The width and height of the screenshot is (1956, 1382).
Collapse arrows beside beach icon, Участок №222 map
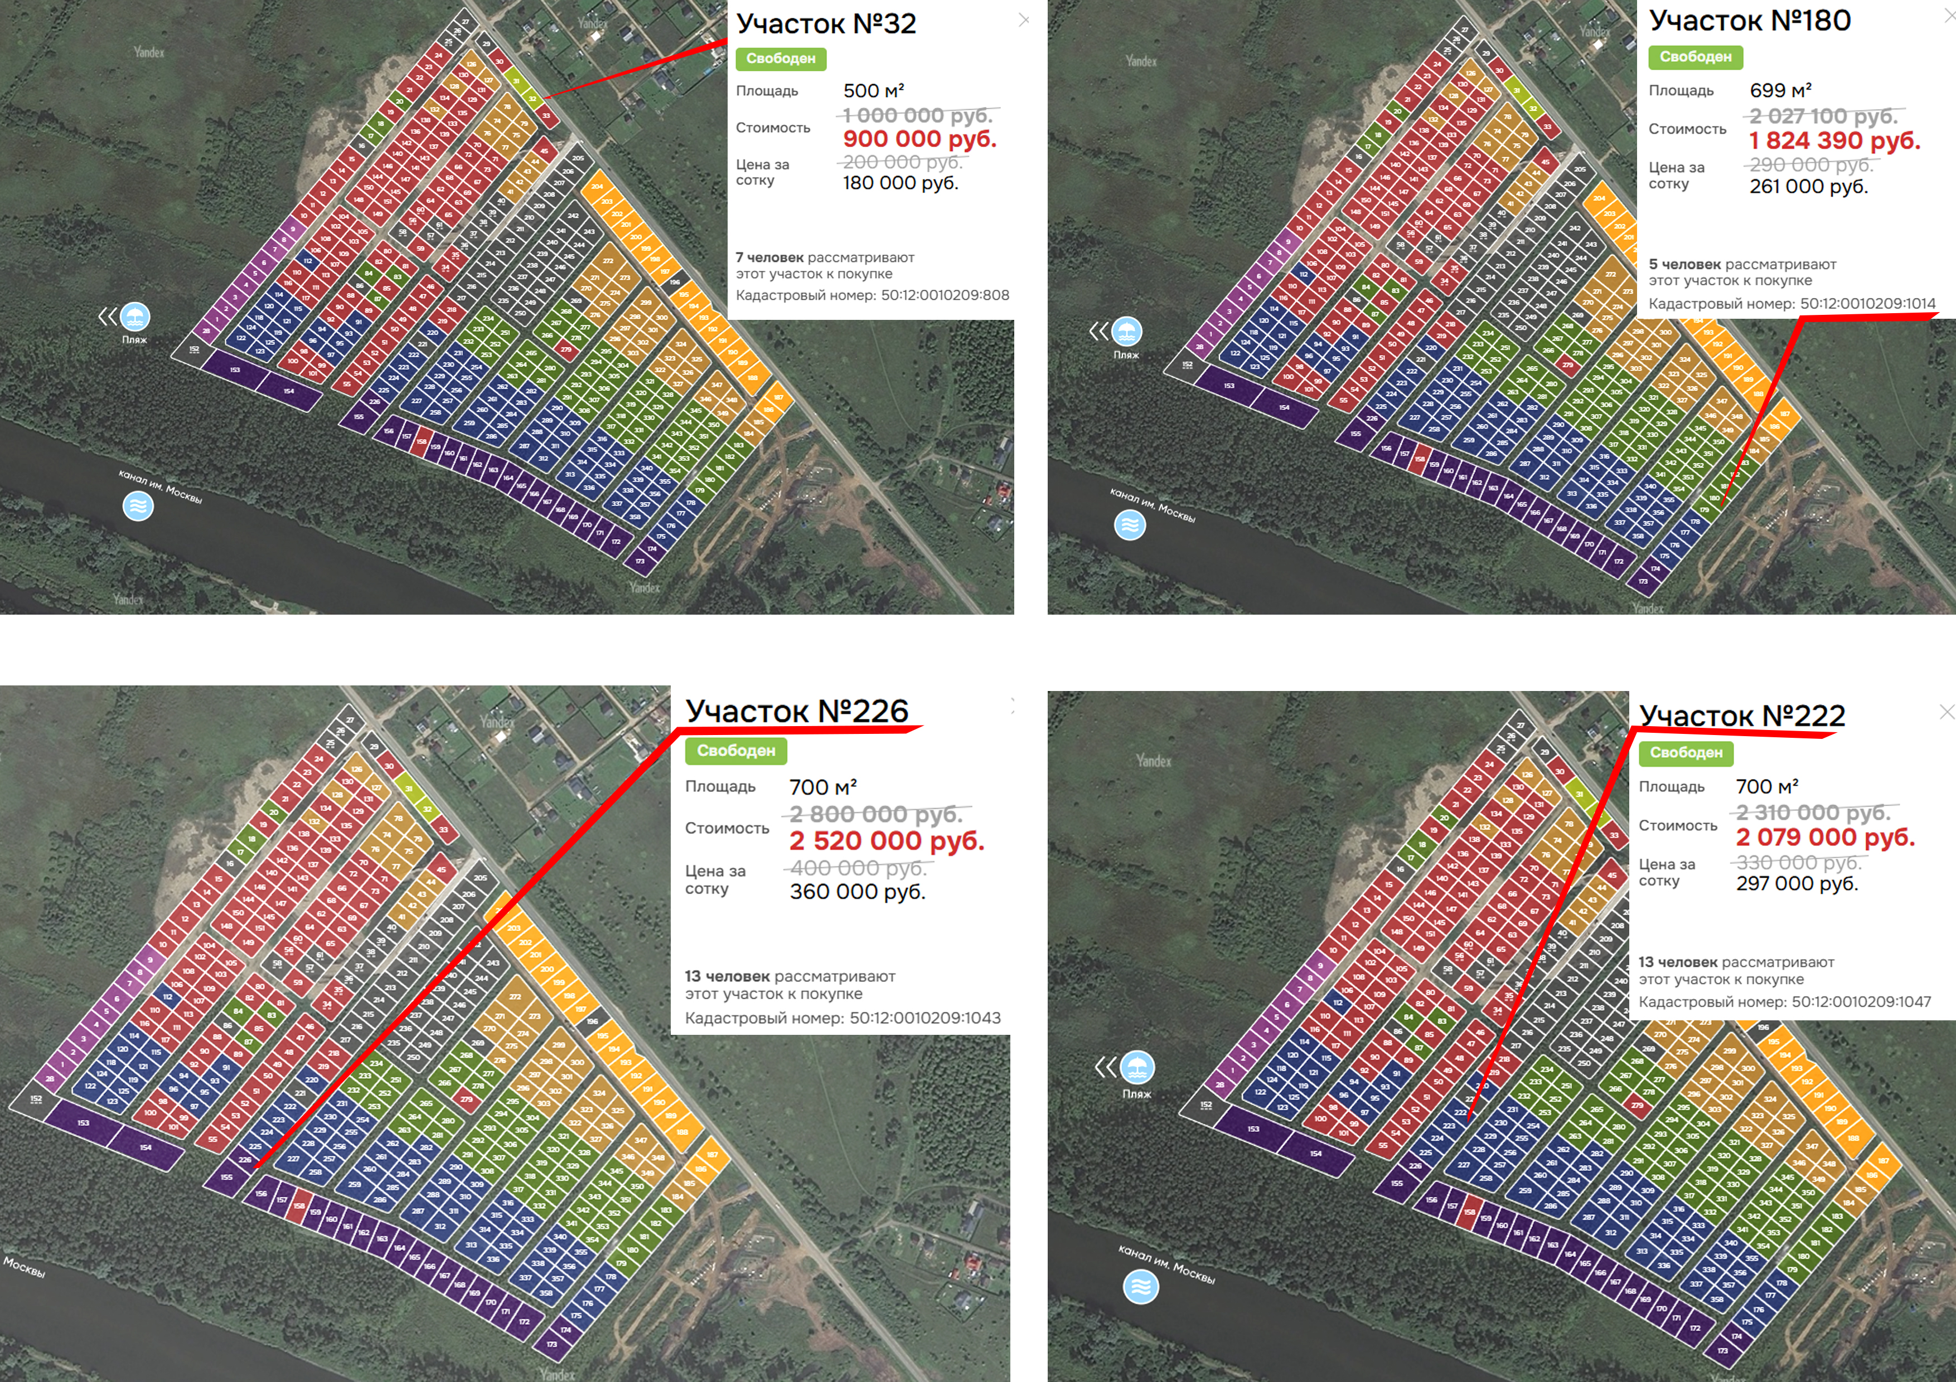1106,1066
